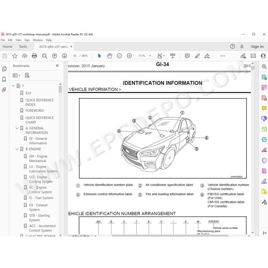Jump to the FOREWORD bookmark
This screenshot has width=268, height=268.
34,111
